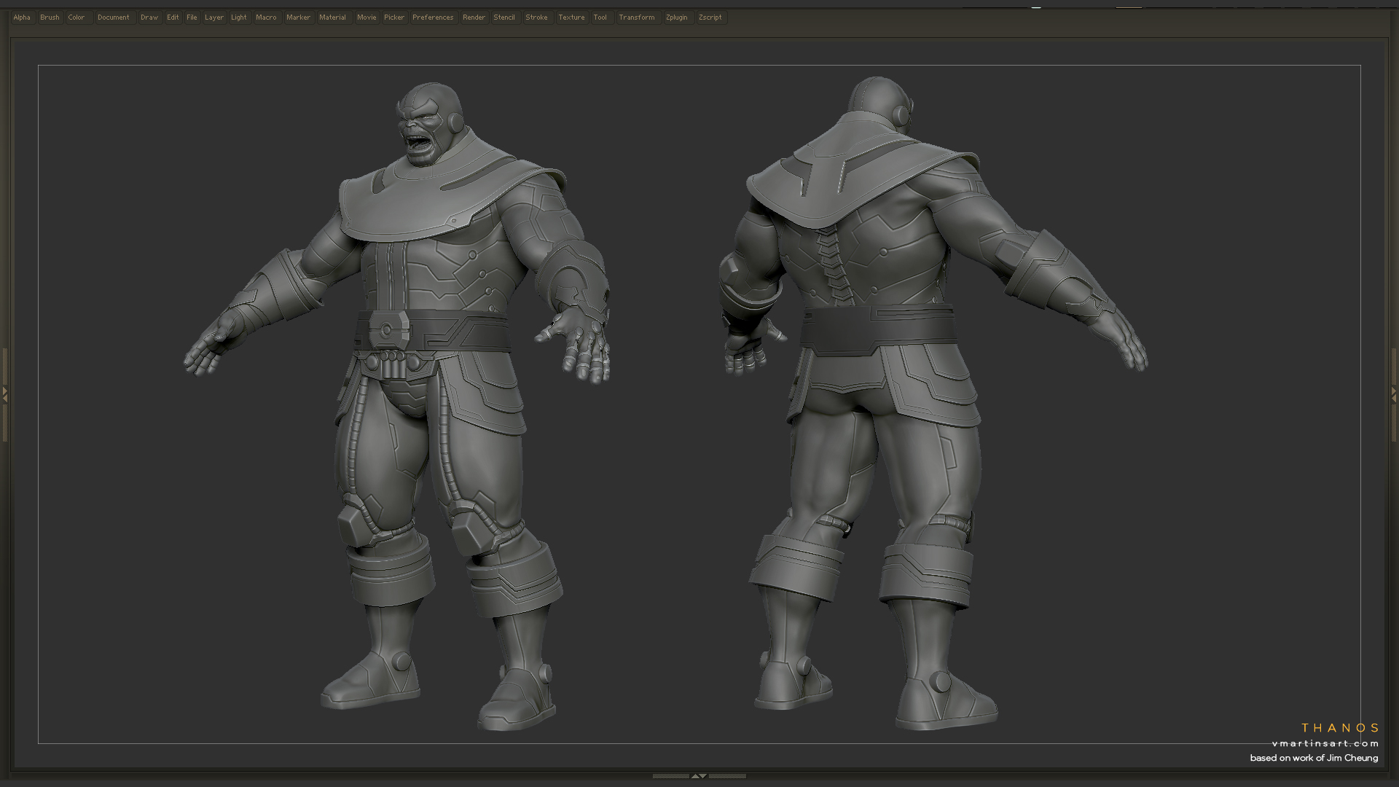
Task: Open the Movie menu
Action: click(x=367, y=17)
